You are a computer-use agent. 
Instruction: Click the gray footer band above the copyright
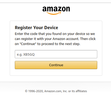55,85
